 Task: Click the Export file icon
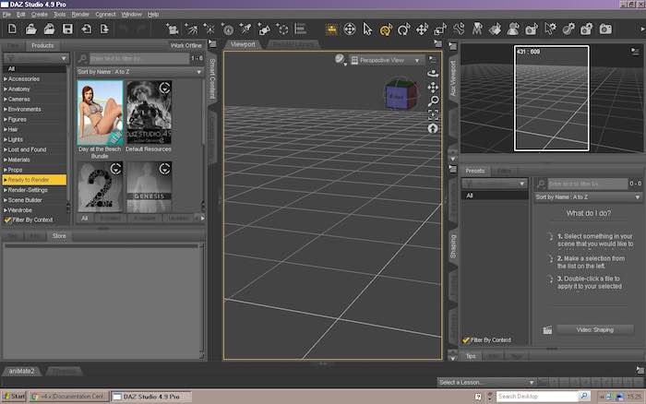pyautogui.click(x=104, y=29)
